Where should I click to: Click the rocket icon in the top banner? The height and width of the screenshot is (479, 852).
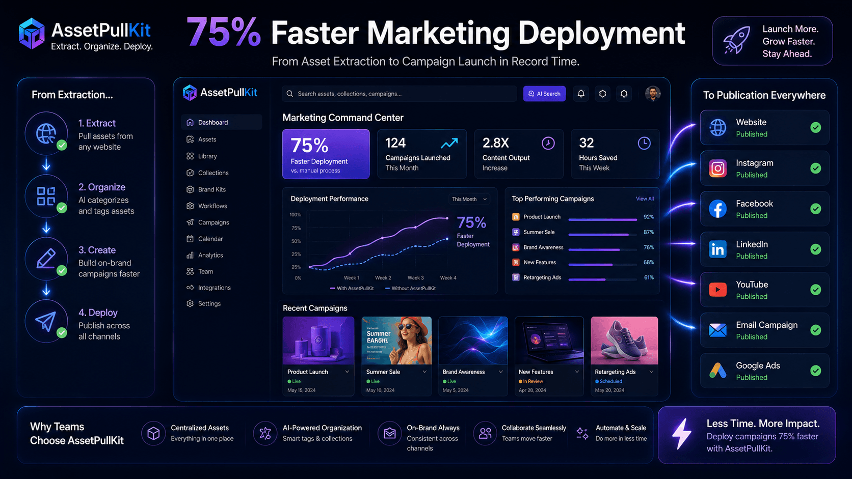(x=737, y=40)
